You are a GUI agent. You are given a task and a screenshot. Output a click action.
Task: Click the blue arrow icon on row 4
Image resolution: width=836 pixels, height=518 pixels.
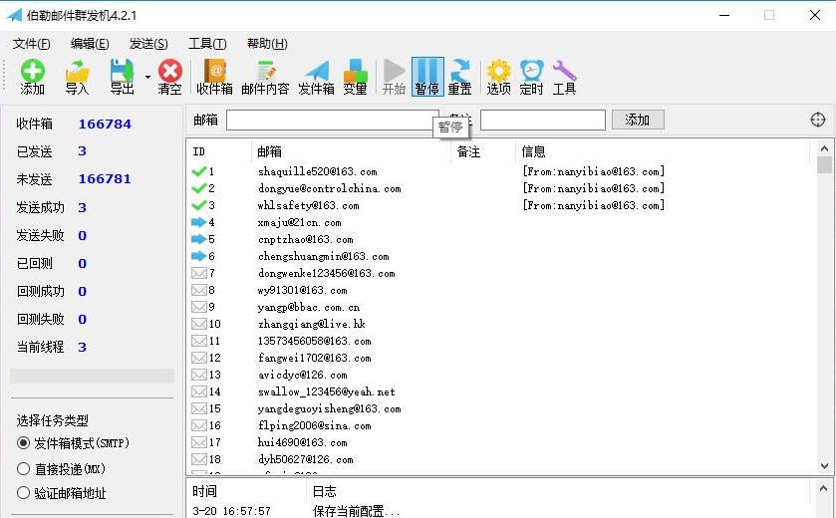pos(199,222)
